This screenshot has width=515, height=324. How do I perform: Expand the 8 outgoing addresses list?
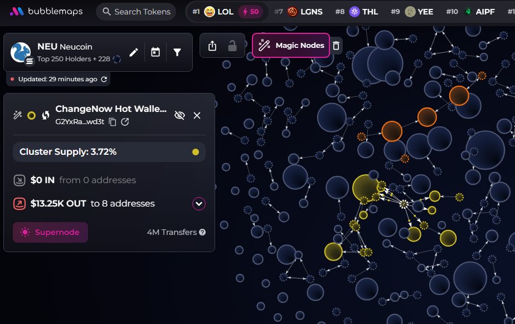[x=199, y=204]
